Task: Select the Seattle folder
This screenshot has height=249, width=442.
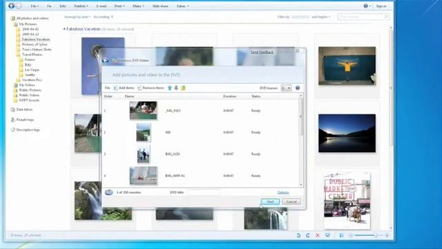Action: [30, 75]
